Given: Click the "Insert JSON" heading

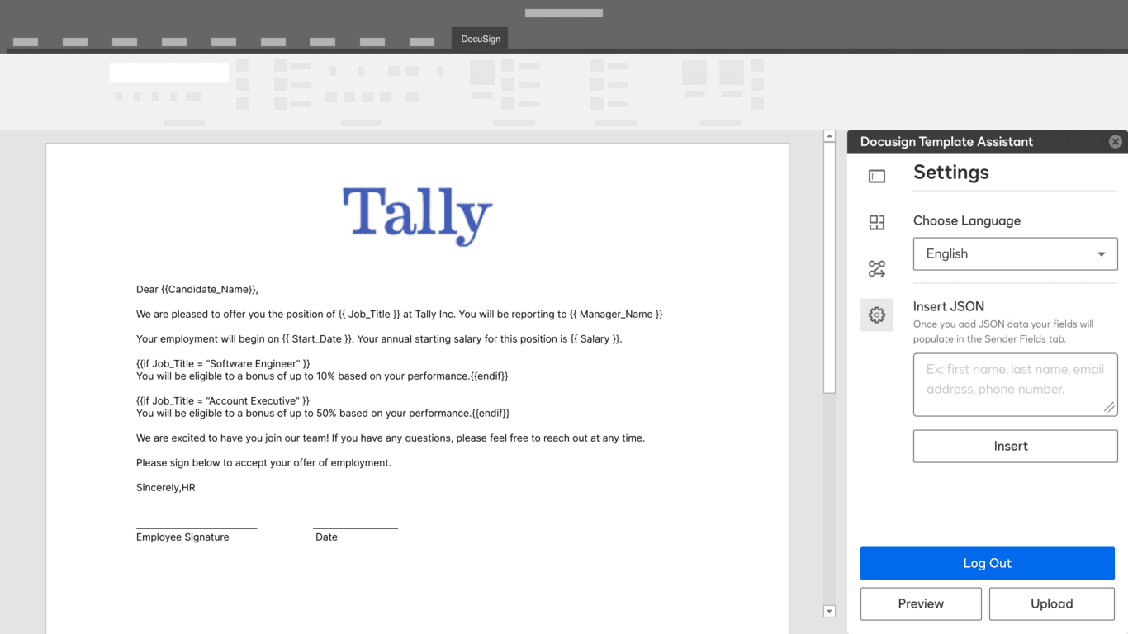Looking at the screenshot, I should (949, 306).
